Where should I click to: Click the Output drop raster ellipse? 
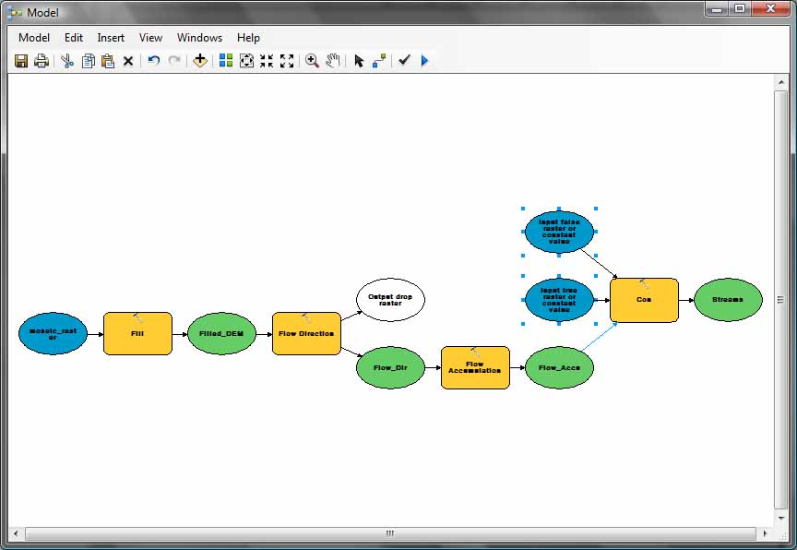(390, 300)
